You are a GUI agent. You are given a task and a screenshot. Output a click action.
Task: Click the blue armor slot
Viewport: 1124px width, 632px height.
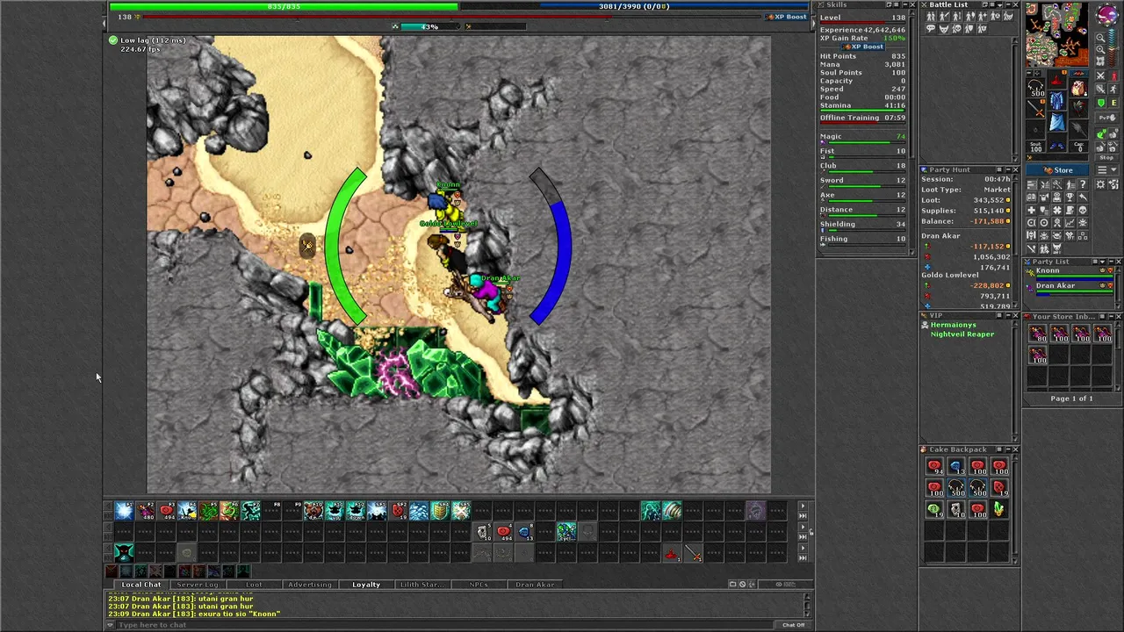pos(1056,100)
